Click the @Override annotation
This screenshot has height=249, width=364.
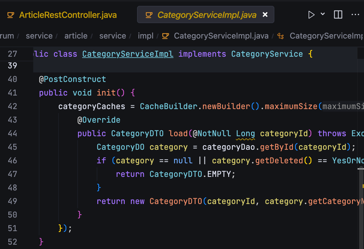tap(99, 120)
